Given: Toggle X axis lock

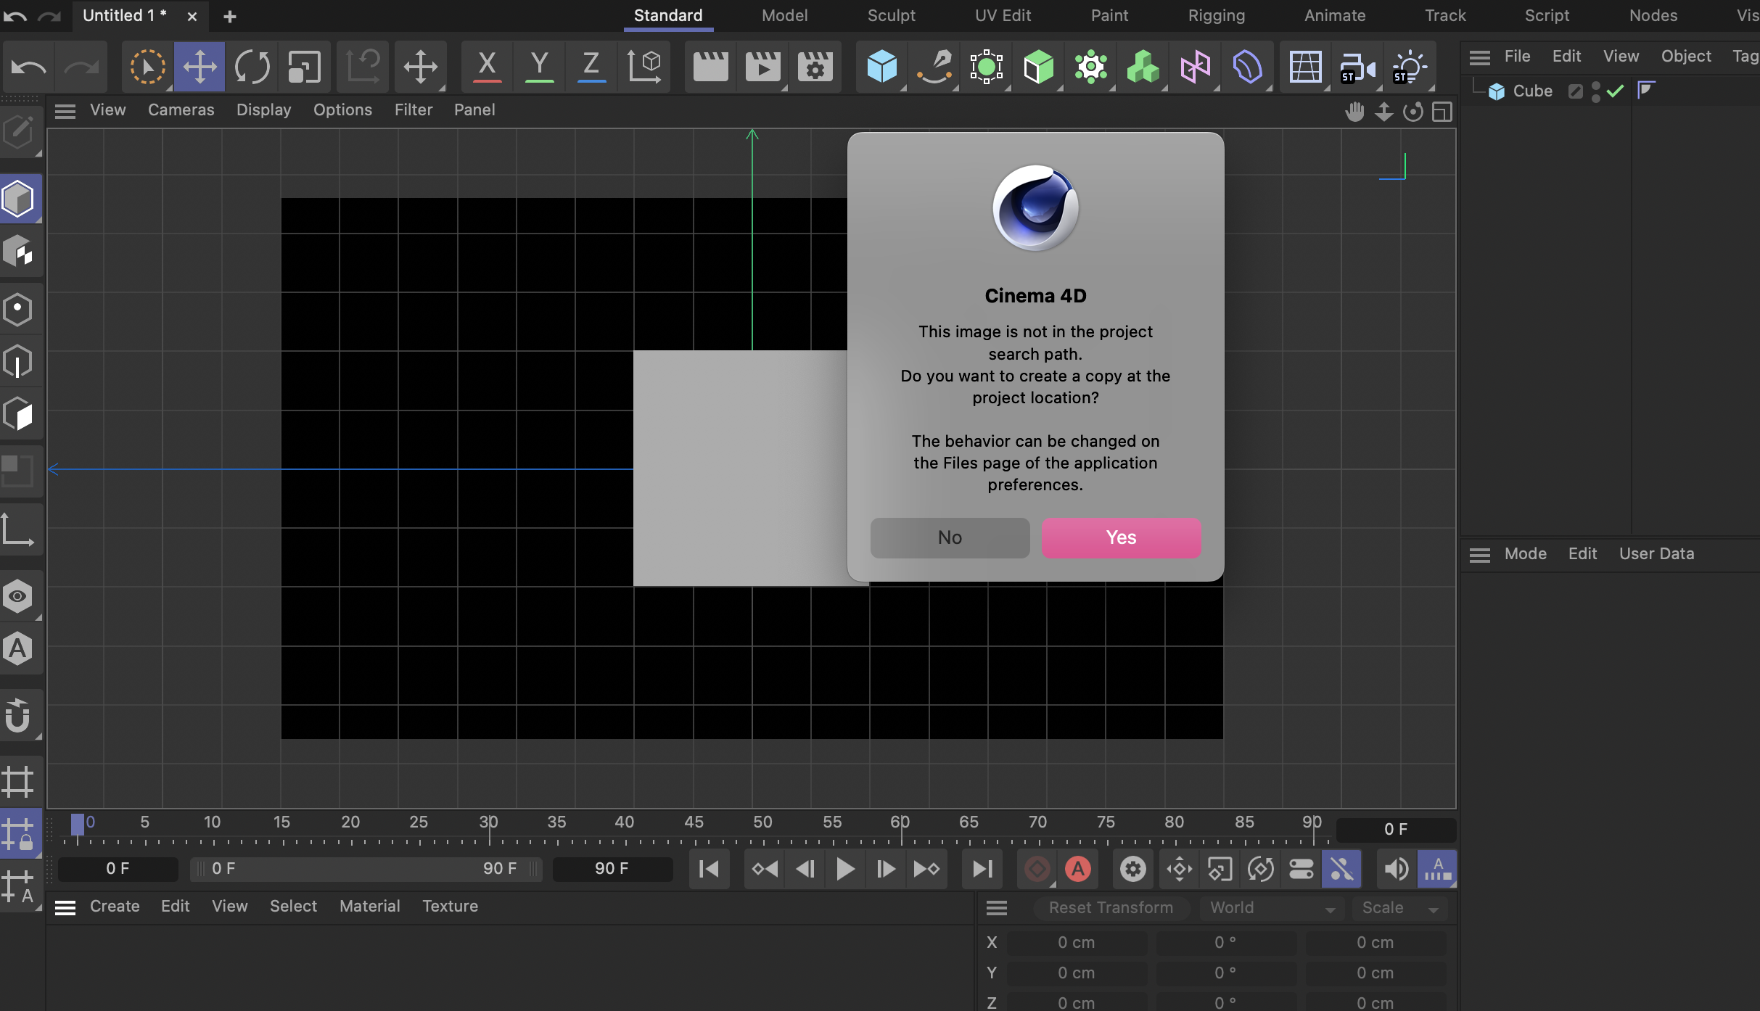Looking at the screenshot, I should point(487,67).
